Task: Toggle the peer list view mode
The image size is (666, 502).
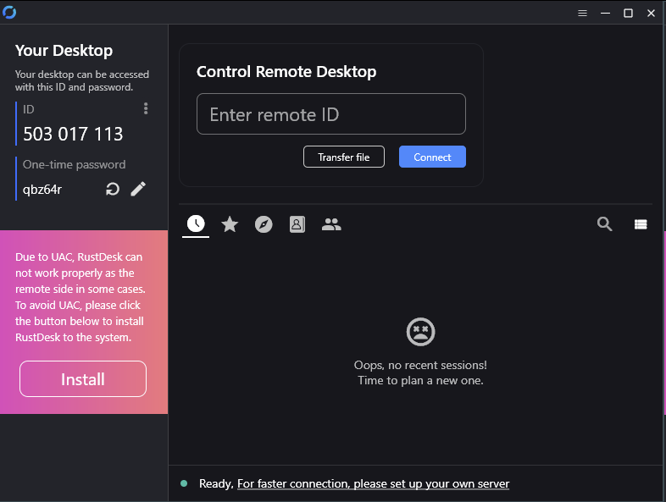Action: point(641,224)
